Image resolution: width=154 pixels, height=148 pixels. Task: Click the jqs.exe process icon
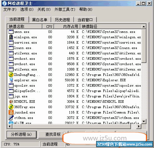(11, 96)
